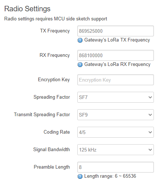Click help icon next to Length range hint

point(80,176)
